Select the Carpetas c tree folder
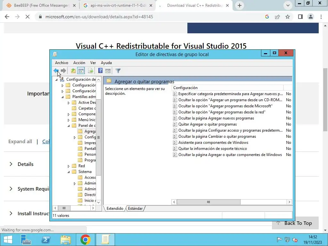328x246 pixels. (87, 108)
